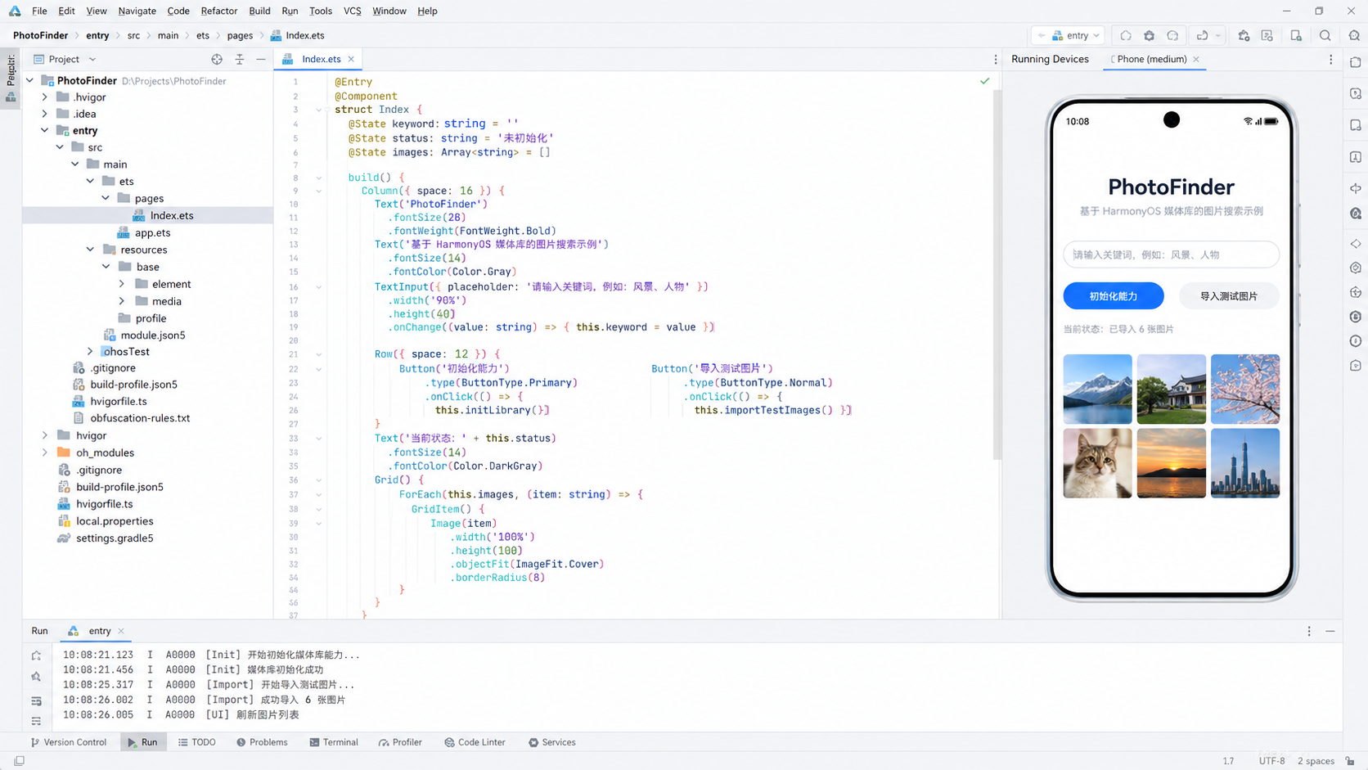Click the pages breadcrumb in navigation bar
The height and width of the screenshot is (770, 1368).
tap(240, 35)
